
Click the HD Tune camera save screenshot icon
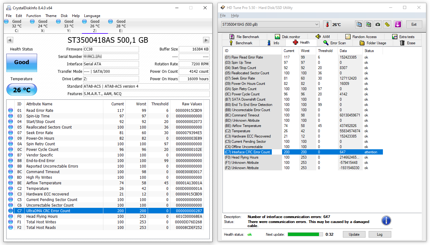pyautogui.click(x=378, y=24)
